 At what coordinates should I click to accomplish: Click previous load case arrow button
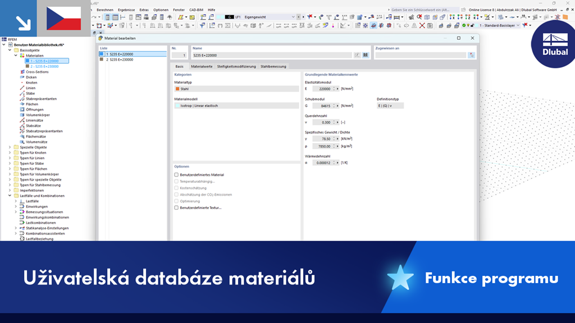tap(299, 17)
